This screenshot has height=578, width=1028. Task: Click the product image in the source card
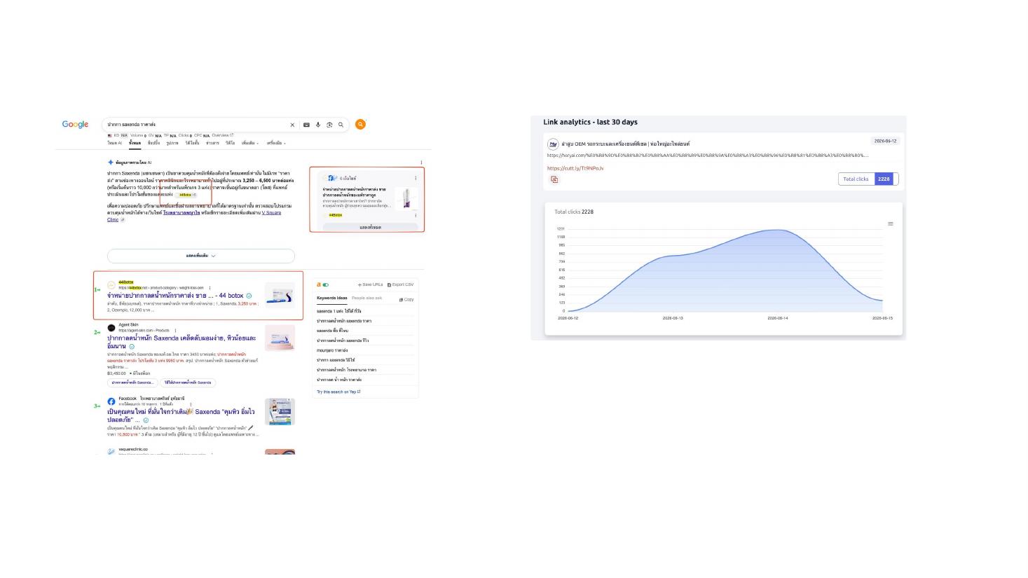pyautogui.click(x=405, y=198)
